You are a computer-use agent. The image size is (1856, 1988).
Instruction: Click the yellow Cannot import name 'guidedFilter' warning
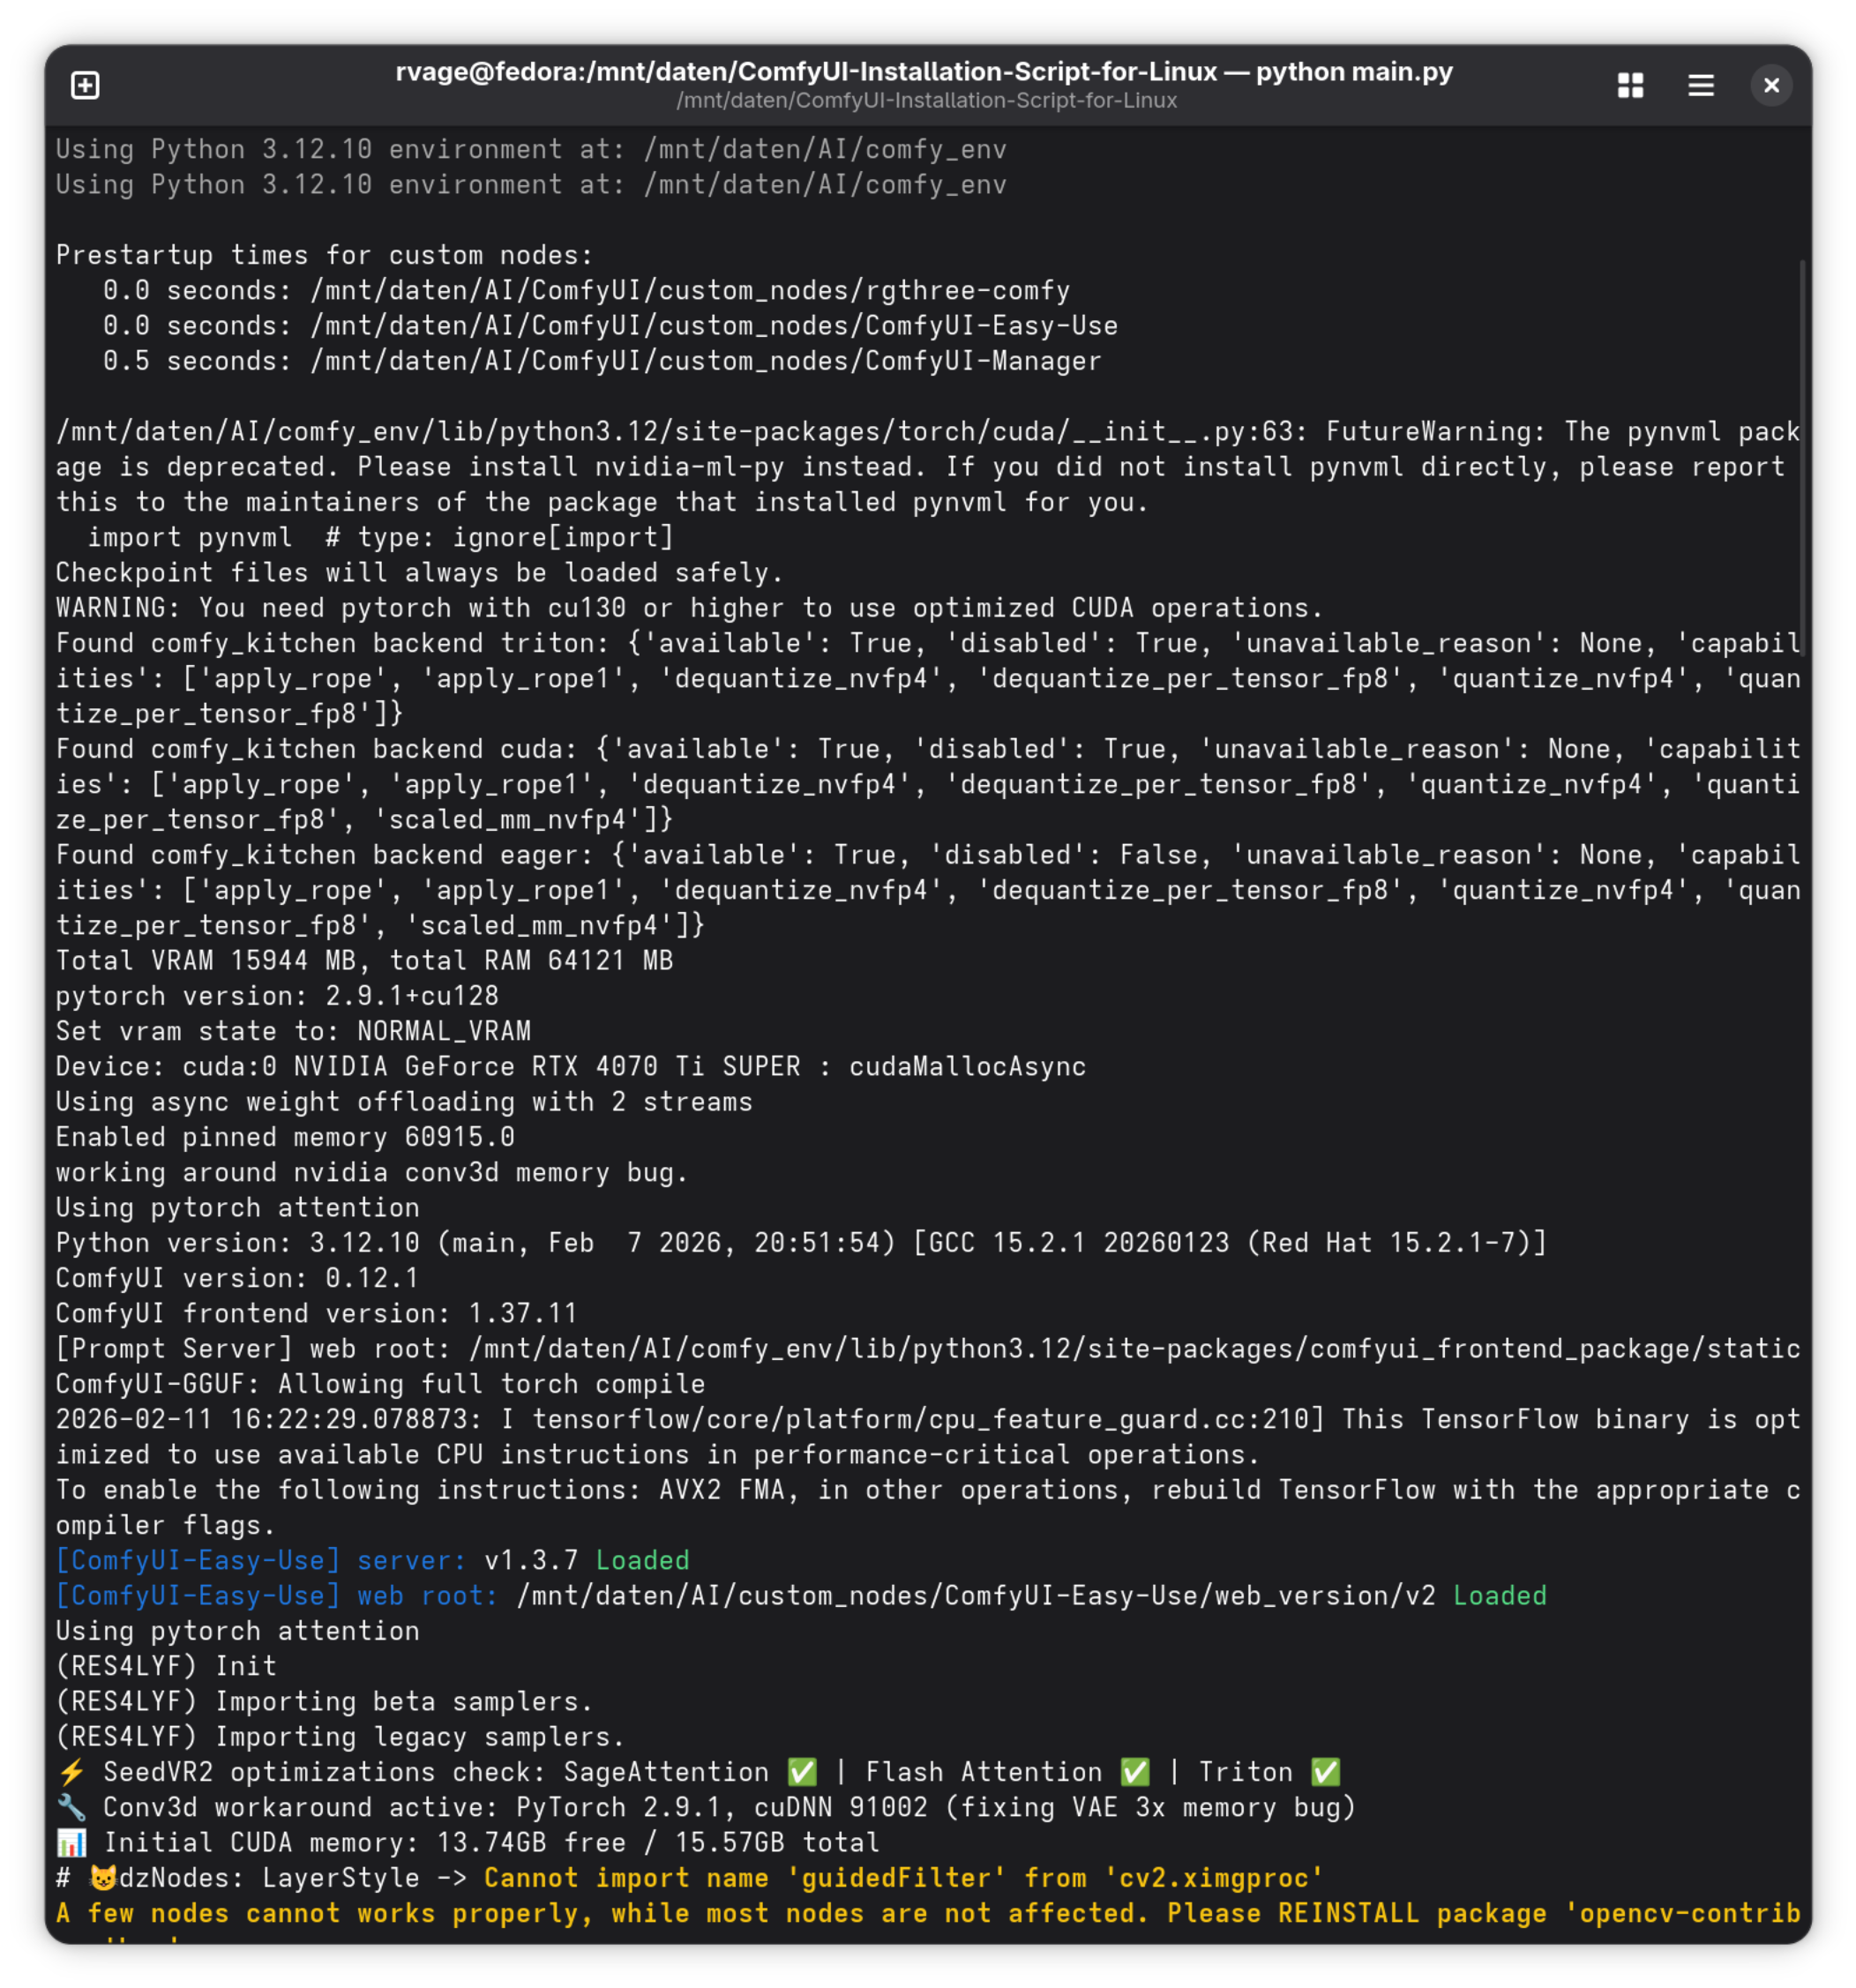click(904, 1877)
